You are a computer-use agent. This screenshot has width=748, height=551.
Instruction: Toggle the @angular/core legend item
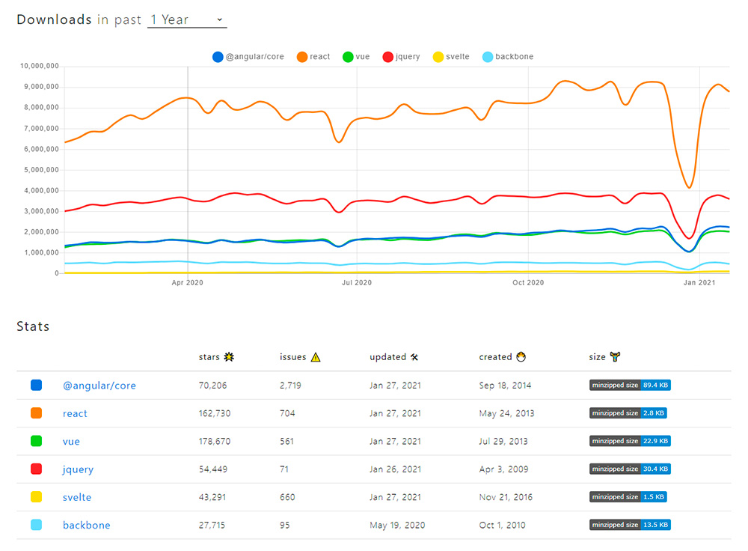248,57
